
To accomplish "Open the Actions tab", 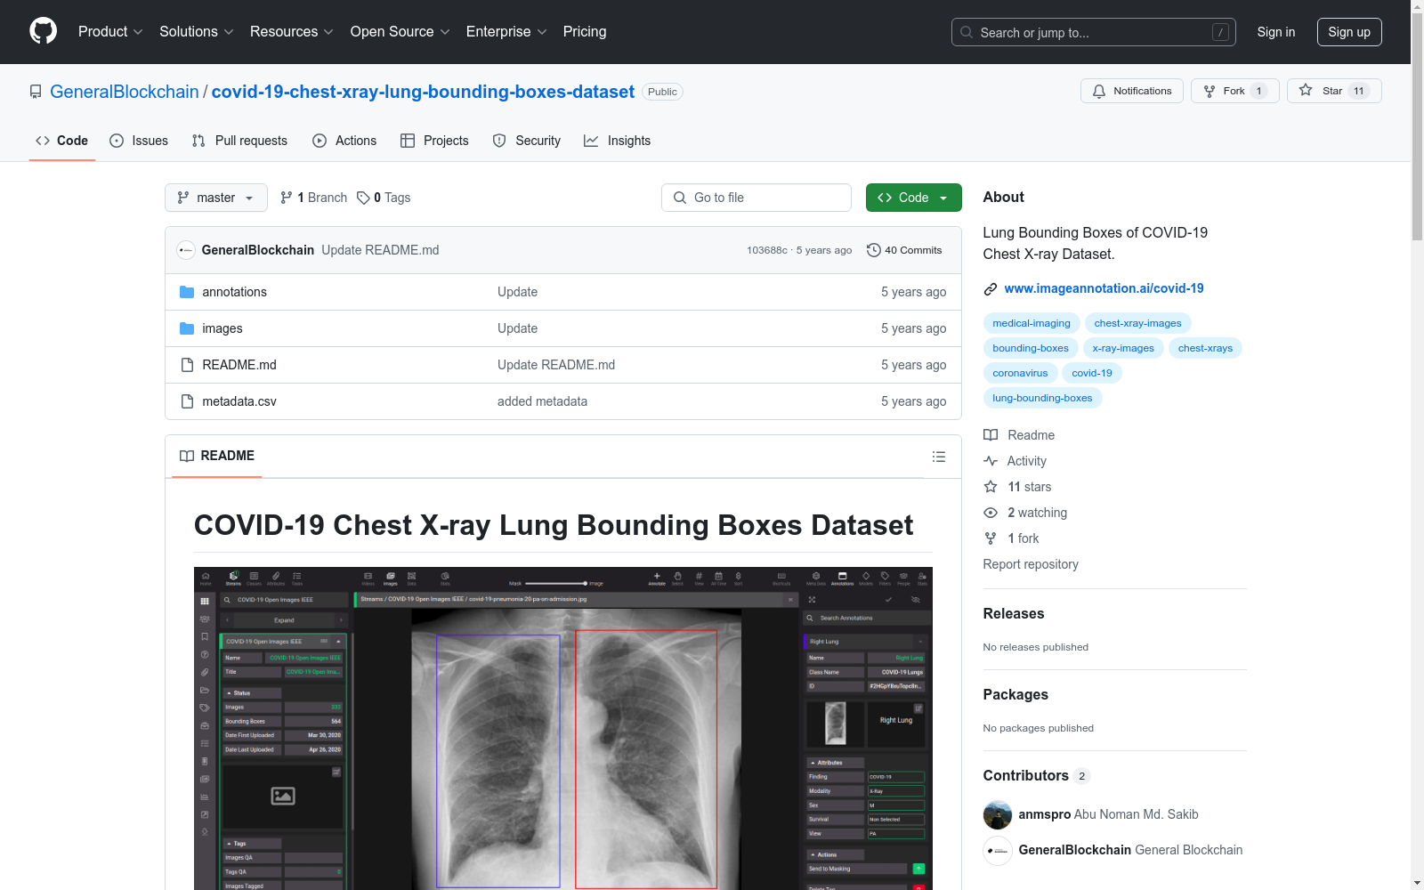I will (344, 141).
